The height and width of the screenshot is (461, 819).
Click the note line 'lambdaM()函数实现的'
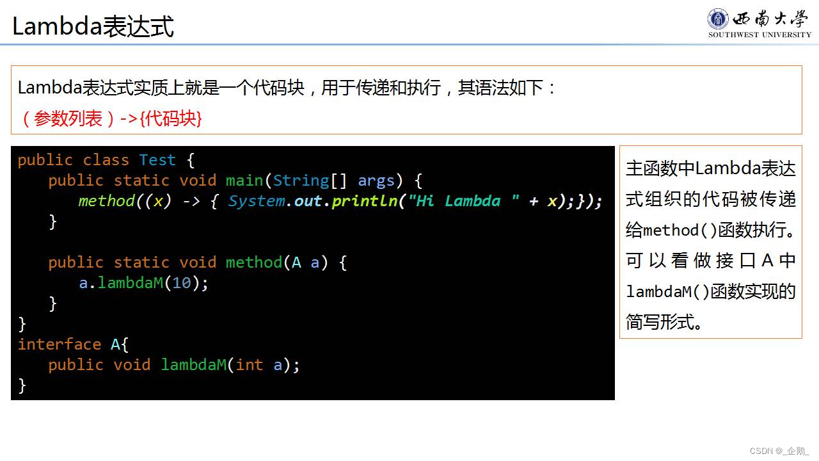[x=711, y=291]
